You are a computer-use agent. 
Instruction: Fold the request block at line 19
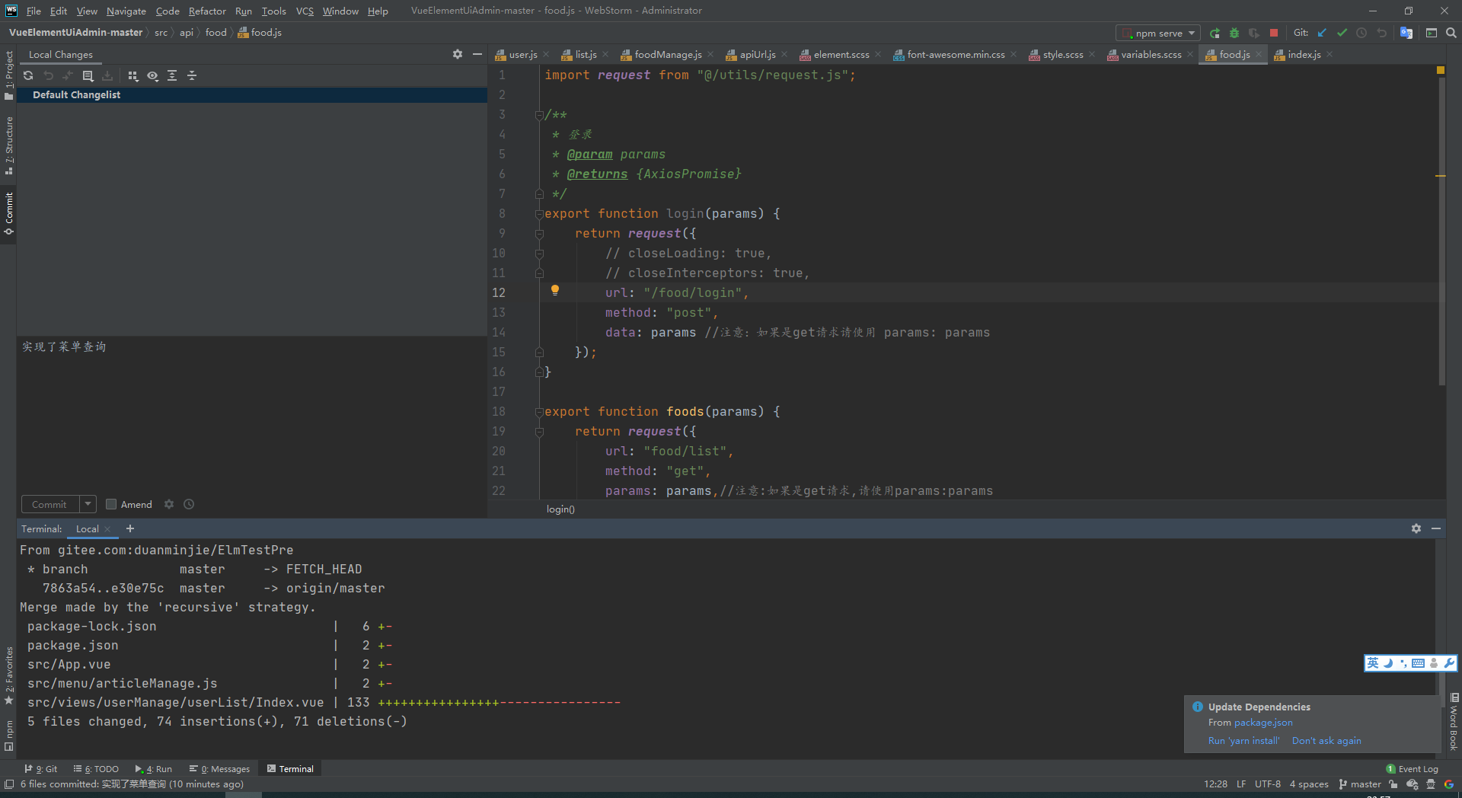pyautogui.click(x=539, y=432)
